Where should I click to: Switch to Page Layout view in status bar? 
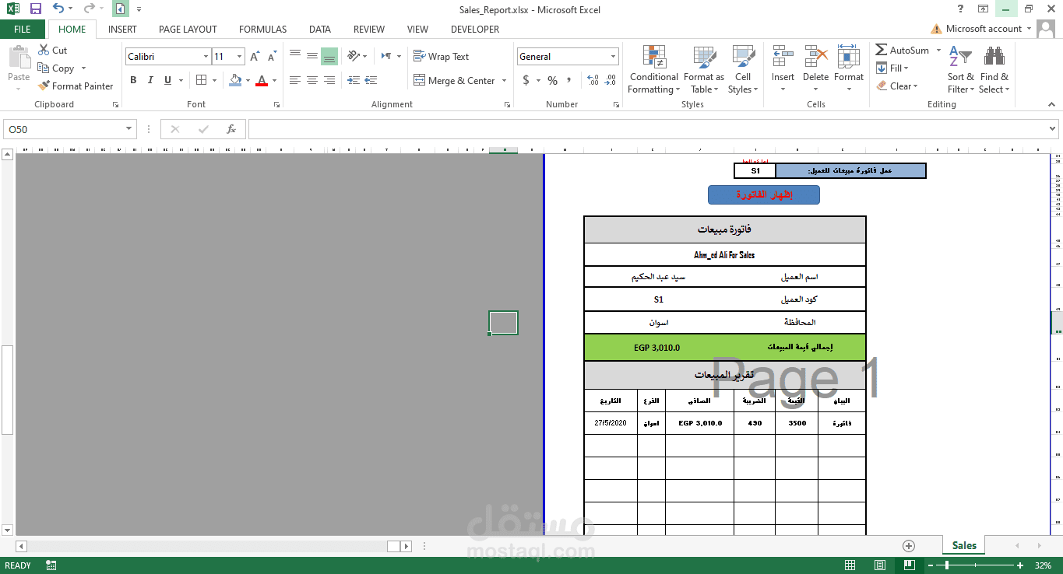point(879,565)
